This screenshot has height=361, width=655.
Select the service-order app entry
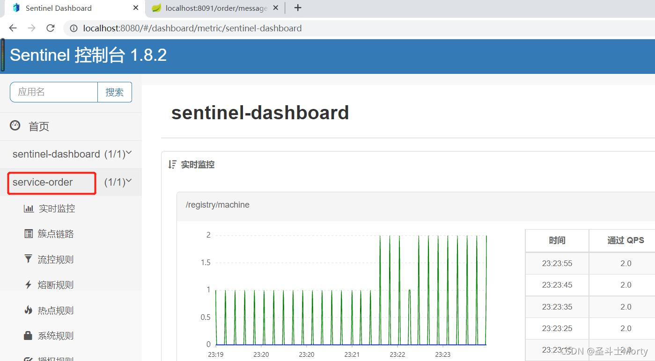point(43,182)
